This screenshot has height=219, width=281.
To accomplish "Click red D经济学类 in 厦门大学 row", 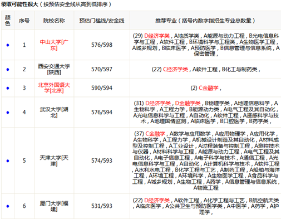I will coord(157,200).
